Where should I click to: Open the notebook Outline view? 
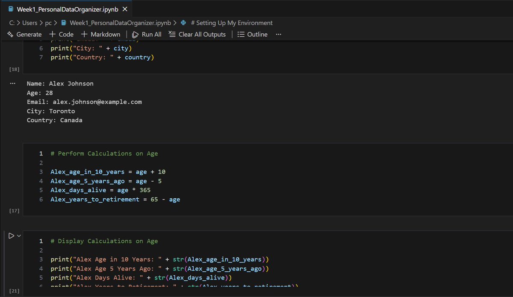pyautogui.click(x=253, y=34)
